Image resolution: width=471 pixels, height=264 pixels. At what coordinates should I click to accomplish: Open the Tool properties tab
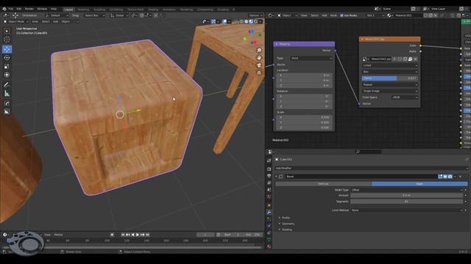coord(269,161)
